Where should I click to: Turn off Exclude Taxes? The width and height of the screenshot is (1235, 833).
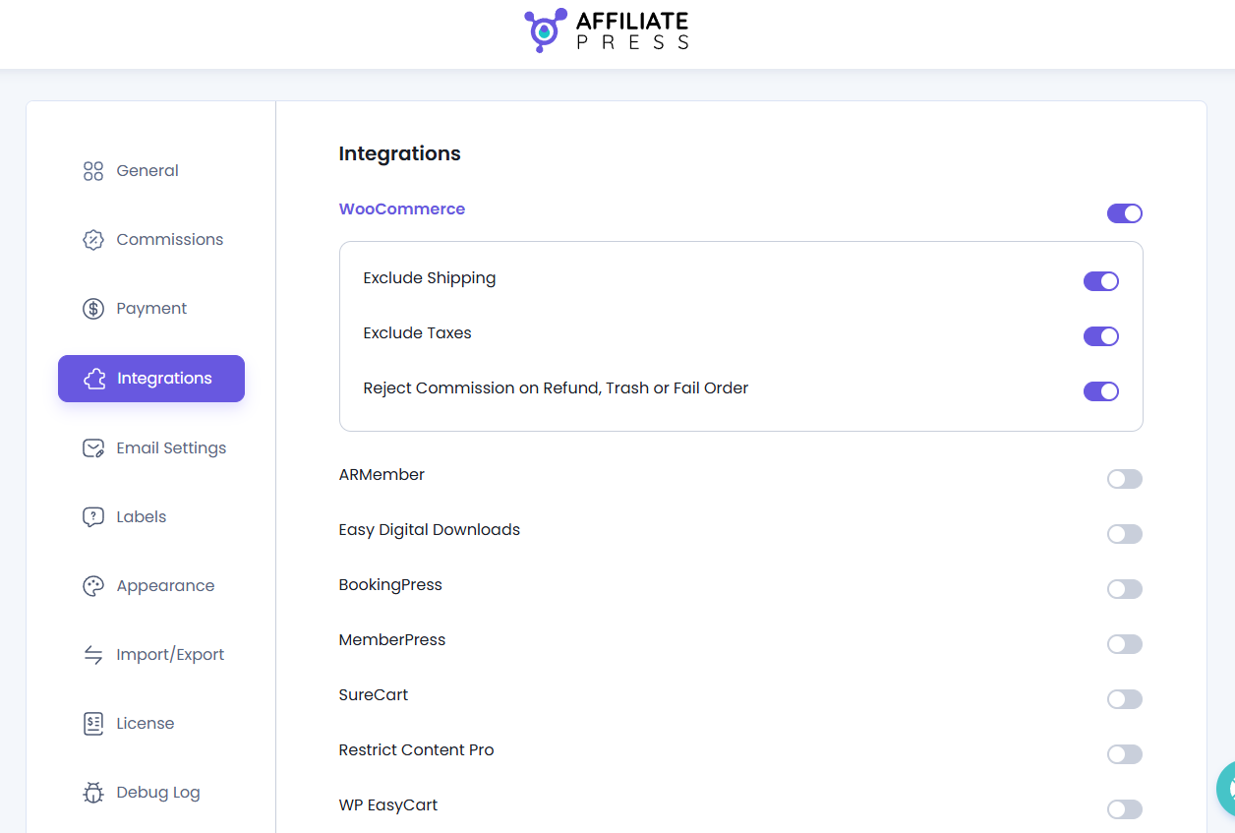(1101, 336)
